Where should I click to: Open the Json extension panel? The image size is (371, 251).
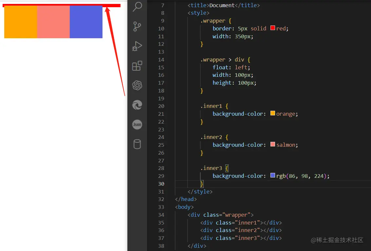137,125
